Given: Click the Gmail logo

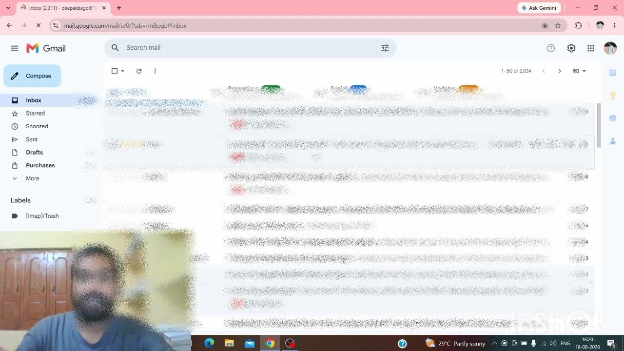Looking at the screenshot, I should [x=46, y=48].
